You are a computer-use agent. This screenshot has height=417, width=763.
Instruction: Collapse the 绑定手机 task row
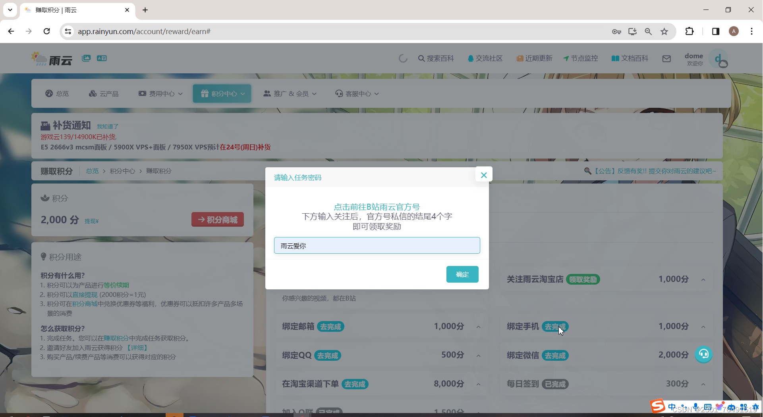pyautogui.click(x=703, y=327)
